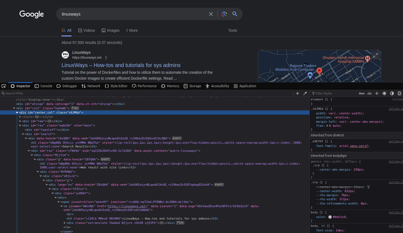This screenshot has height=233, width=403.
Task: Click event badge on CAcQBA div
Action: tap(177, 138)
